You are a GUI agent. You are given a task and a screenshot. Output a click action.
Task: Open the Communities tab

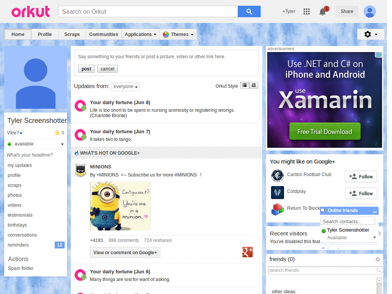103,34
